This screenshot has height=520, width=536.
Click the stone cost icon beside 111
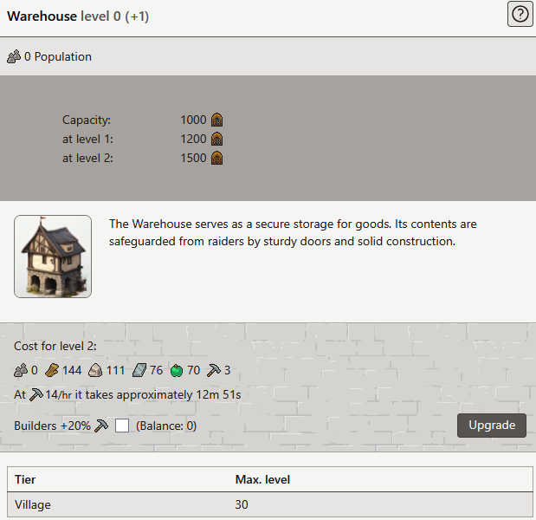point(94,371)
